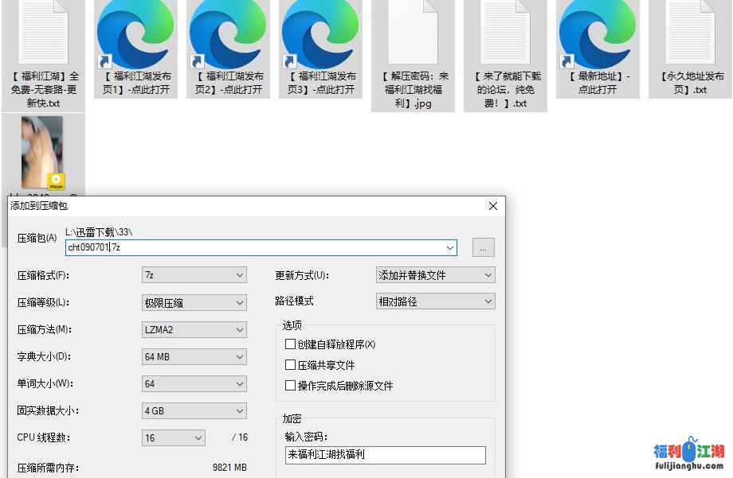The width and height of the screenshot is (733, 478).
Task: Expand the 路径模式 dropdown showing 相对路径
Action: point(435,302)
